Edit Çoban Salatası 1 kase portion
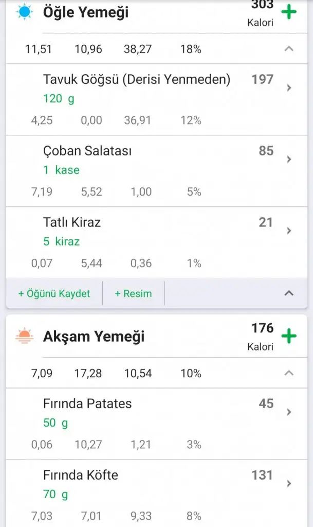The width and height of the screenshot is (313, 527). tap(61, 170)
